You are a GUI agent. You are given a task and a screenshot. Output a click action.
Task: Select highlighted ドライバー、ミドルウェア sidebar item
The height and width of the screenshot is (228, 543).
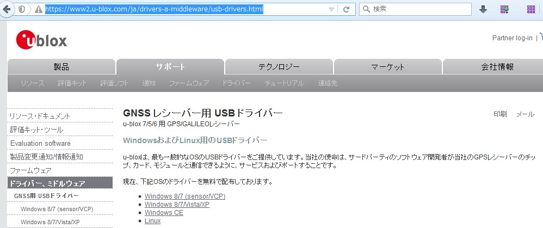point(60,183)
